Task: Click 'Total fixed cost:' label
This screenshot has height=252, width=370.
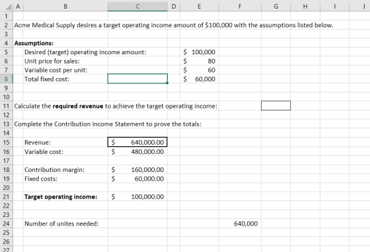Action: pos(47,79)
